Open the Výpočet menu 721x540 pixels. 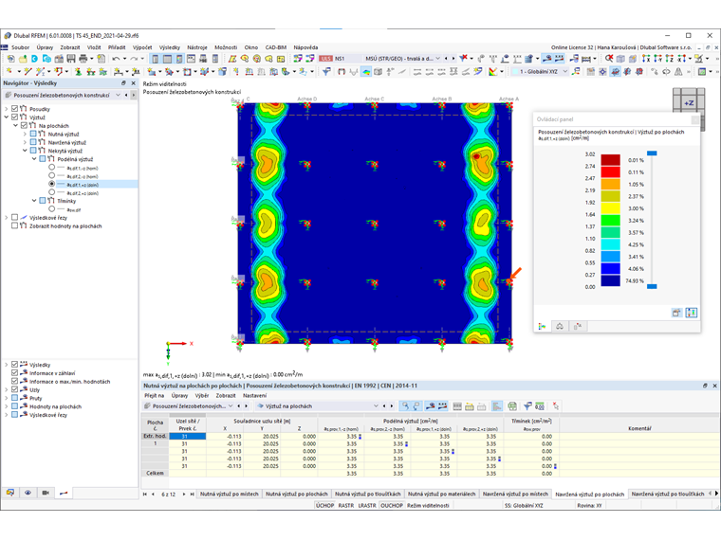coord(142,47)
